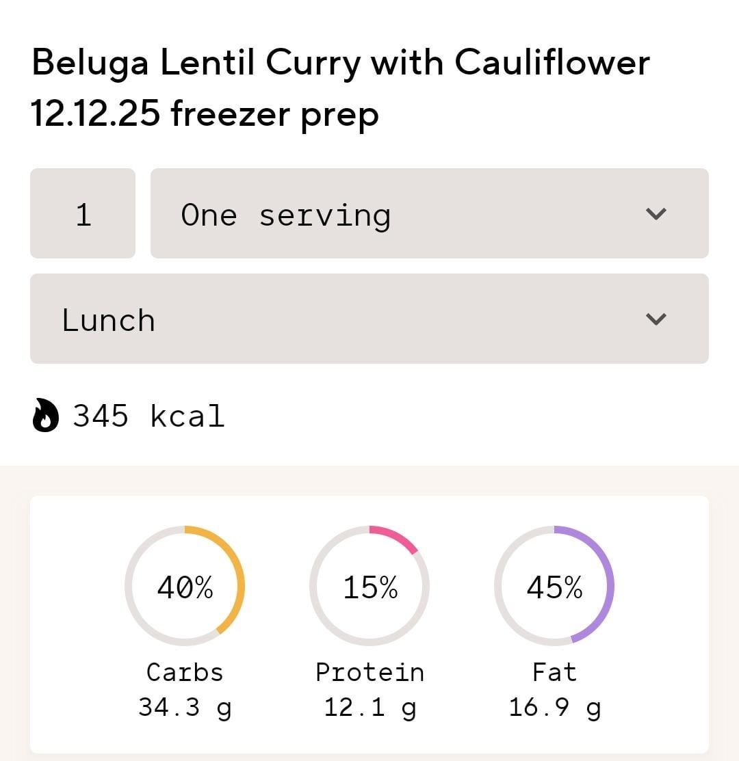Image resolution: width=739 pixels, height=761 pixels.
Task: Click the flame calorie icon
Action: 46,416
